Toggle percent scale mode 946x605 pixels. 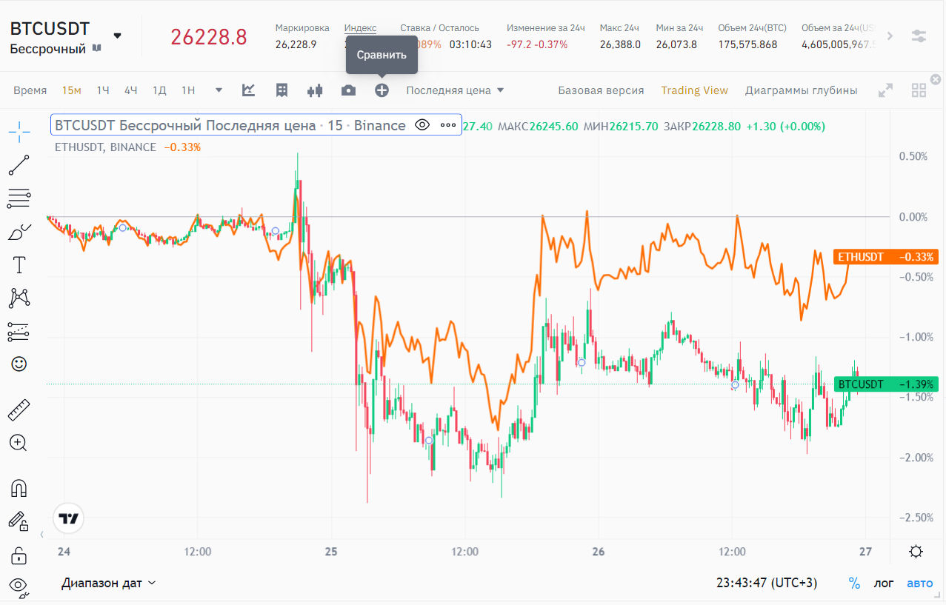(854, 583)
